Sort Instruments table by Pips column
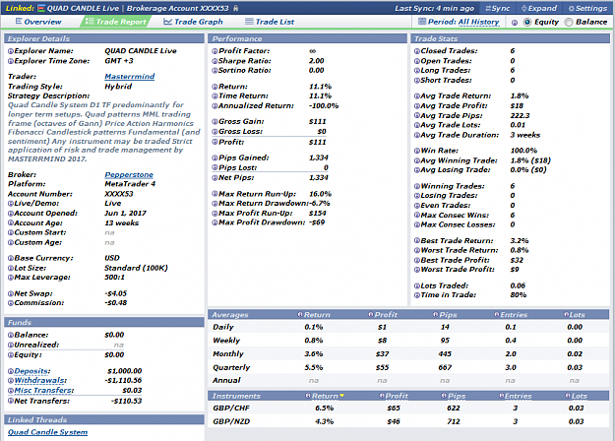Viewport: 615px width, 441px height. (457, 396)
